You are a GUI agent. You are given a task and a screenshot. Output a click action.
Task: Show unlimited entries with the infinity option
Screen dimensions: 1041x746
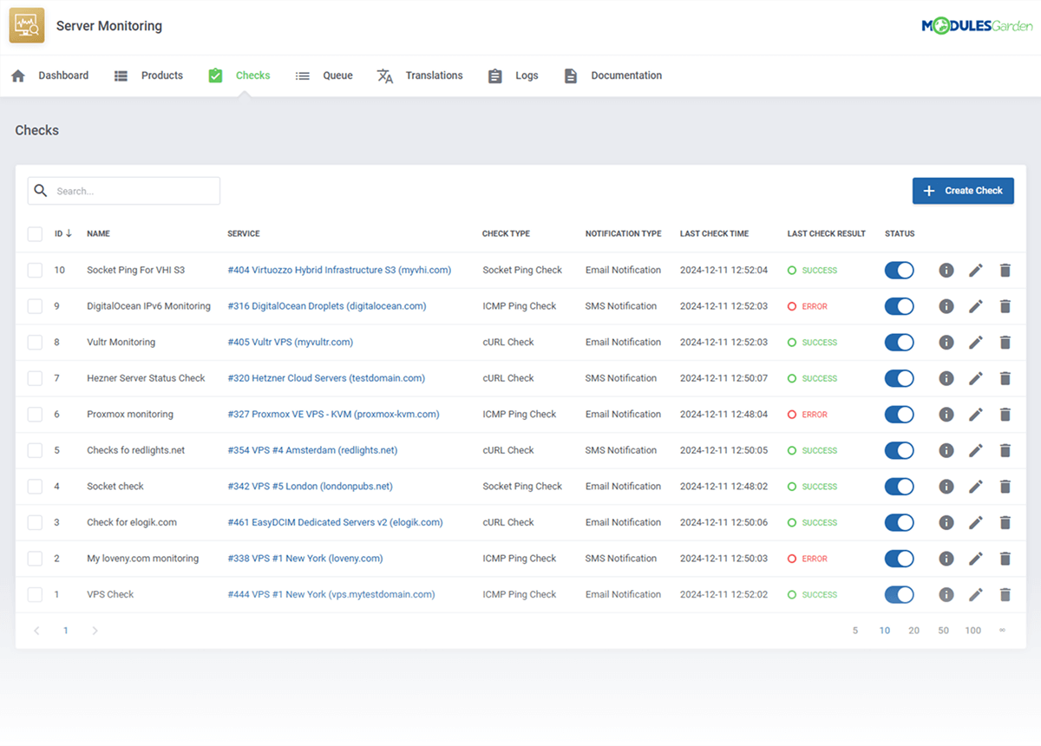coord(1003,631)
